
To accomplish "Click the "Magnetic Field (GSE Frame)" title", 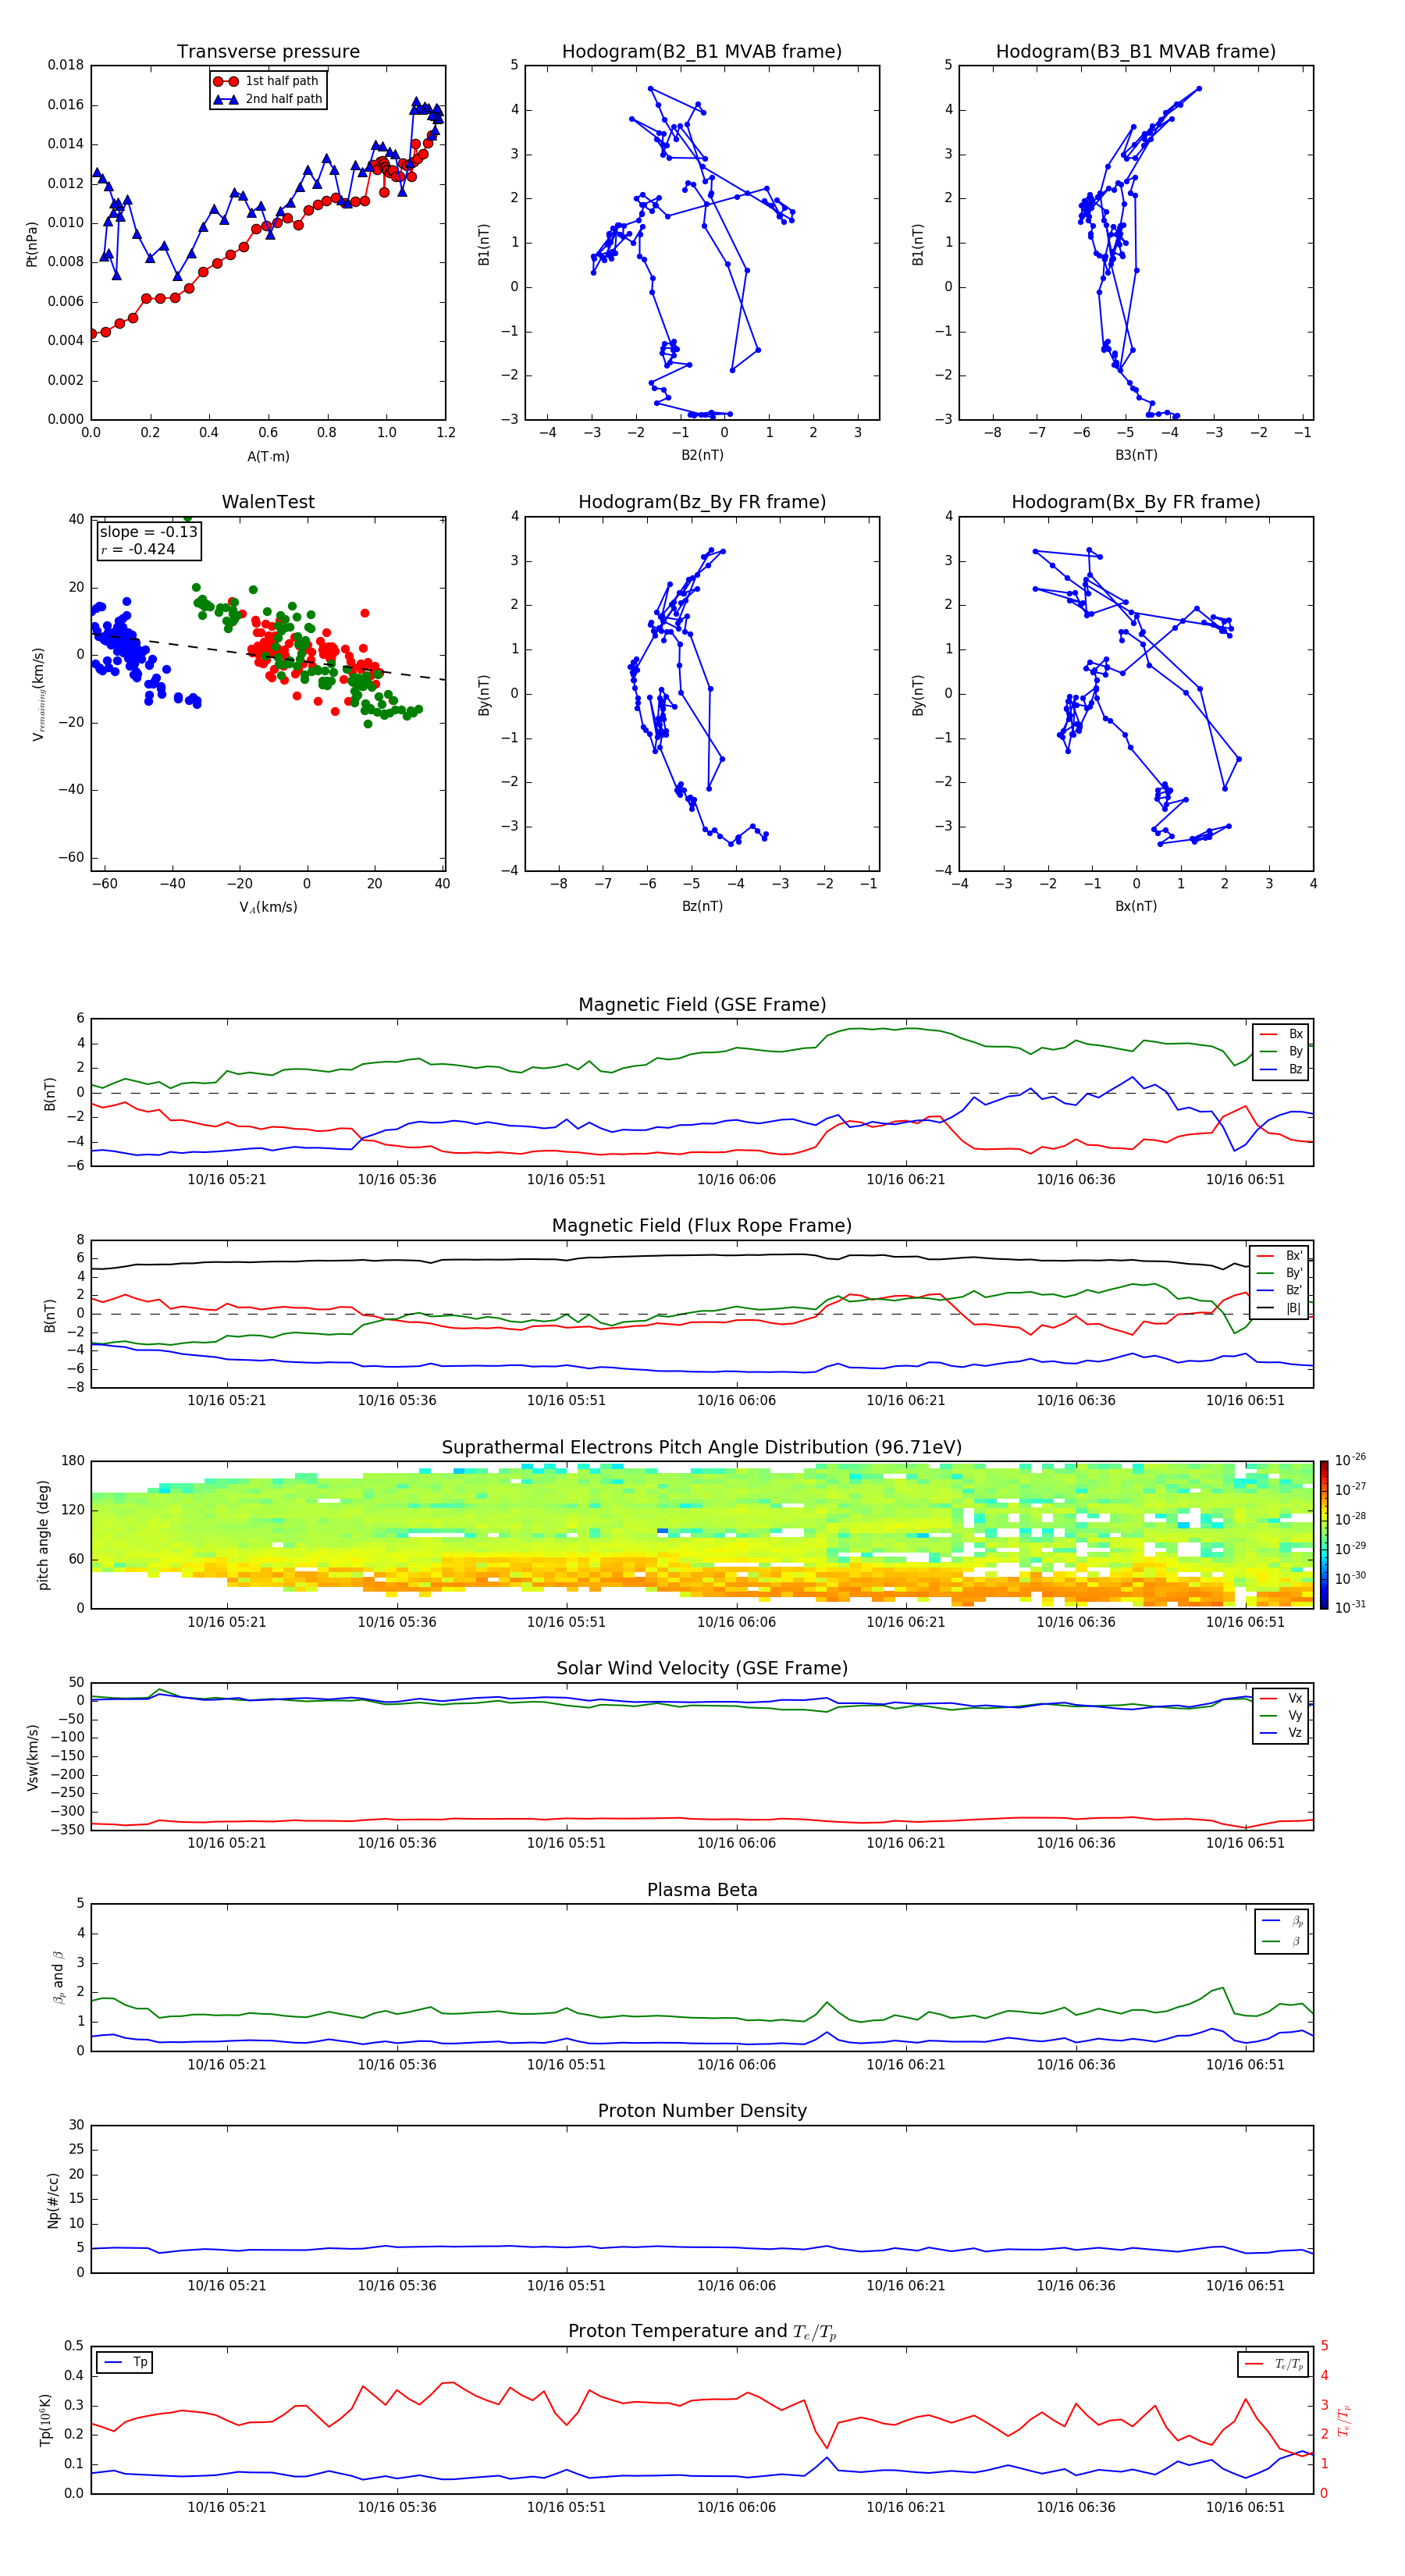I will pyautogui.click(x=702, y=1005).
